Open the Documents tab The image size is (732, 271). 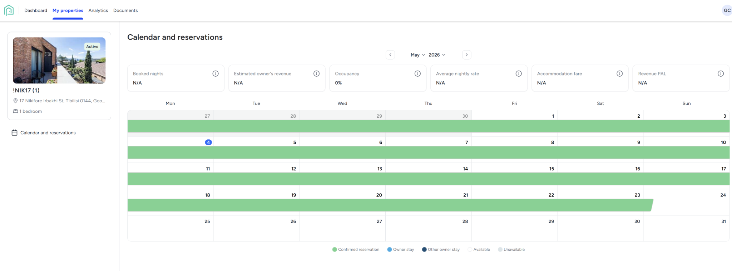coord(125,10)
